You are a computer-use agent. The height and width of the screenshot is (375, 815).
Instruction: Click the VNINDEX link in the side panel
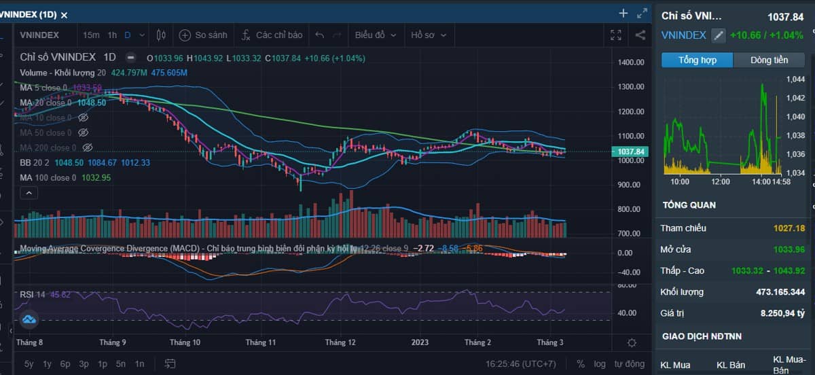[684, 35]
